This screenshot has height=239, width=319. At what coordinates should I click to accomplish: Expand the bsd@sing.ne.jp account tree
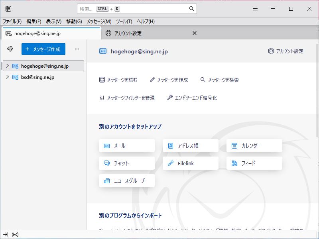pos(8,77)
